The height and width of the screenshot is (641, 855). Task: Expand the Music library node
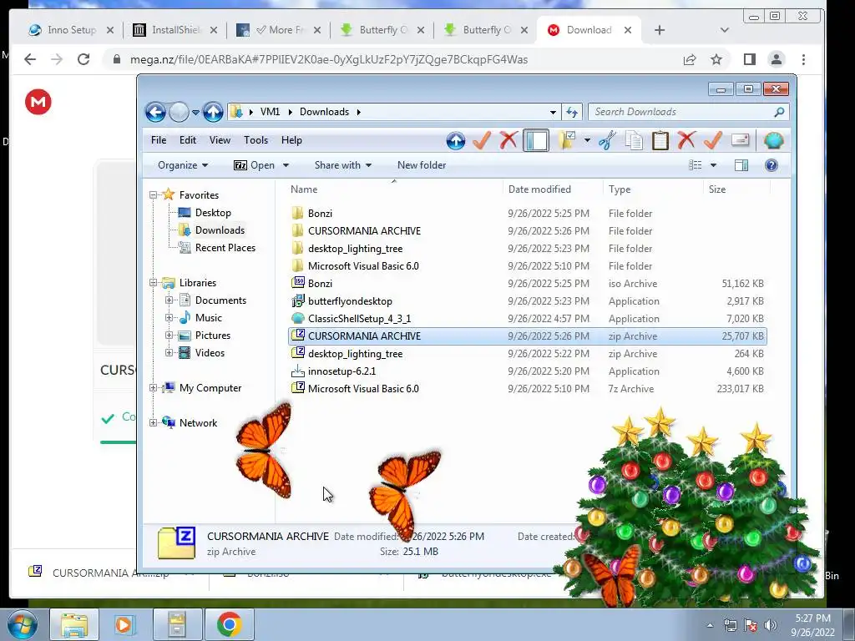tap(169, 318)
